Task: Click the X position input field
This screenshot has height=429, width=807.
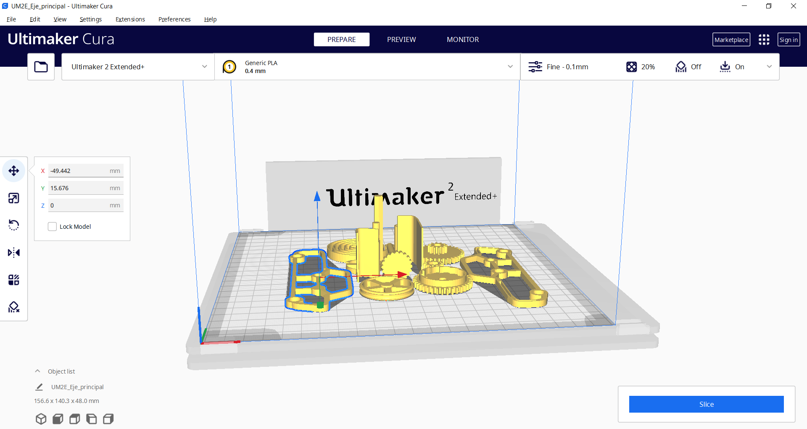Action: tap(79, 171)
